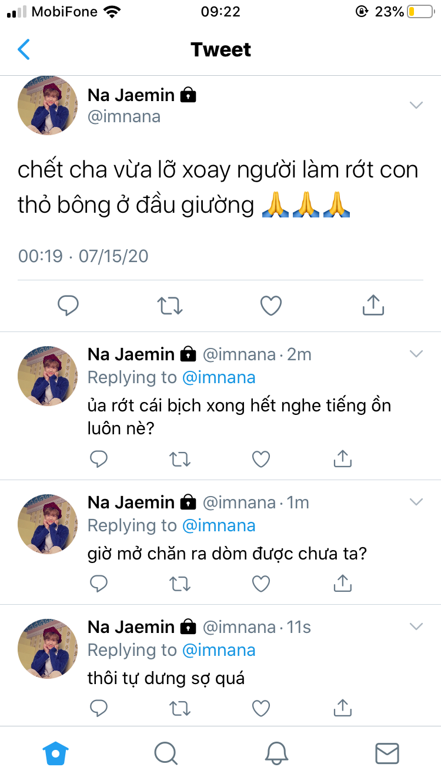The width and height of the screenshot is (441, 784).
Task: Like the reply posted 11s ago
Action: 261,708
